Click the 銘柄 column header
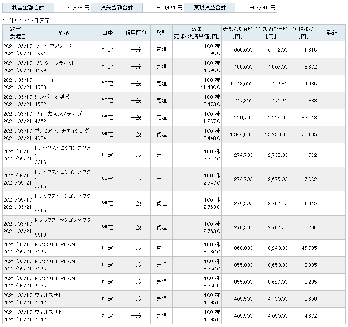This screenshot has height=327, width=348. tap(64, 33)
